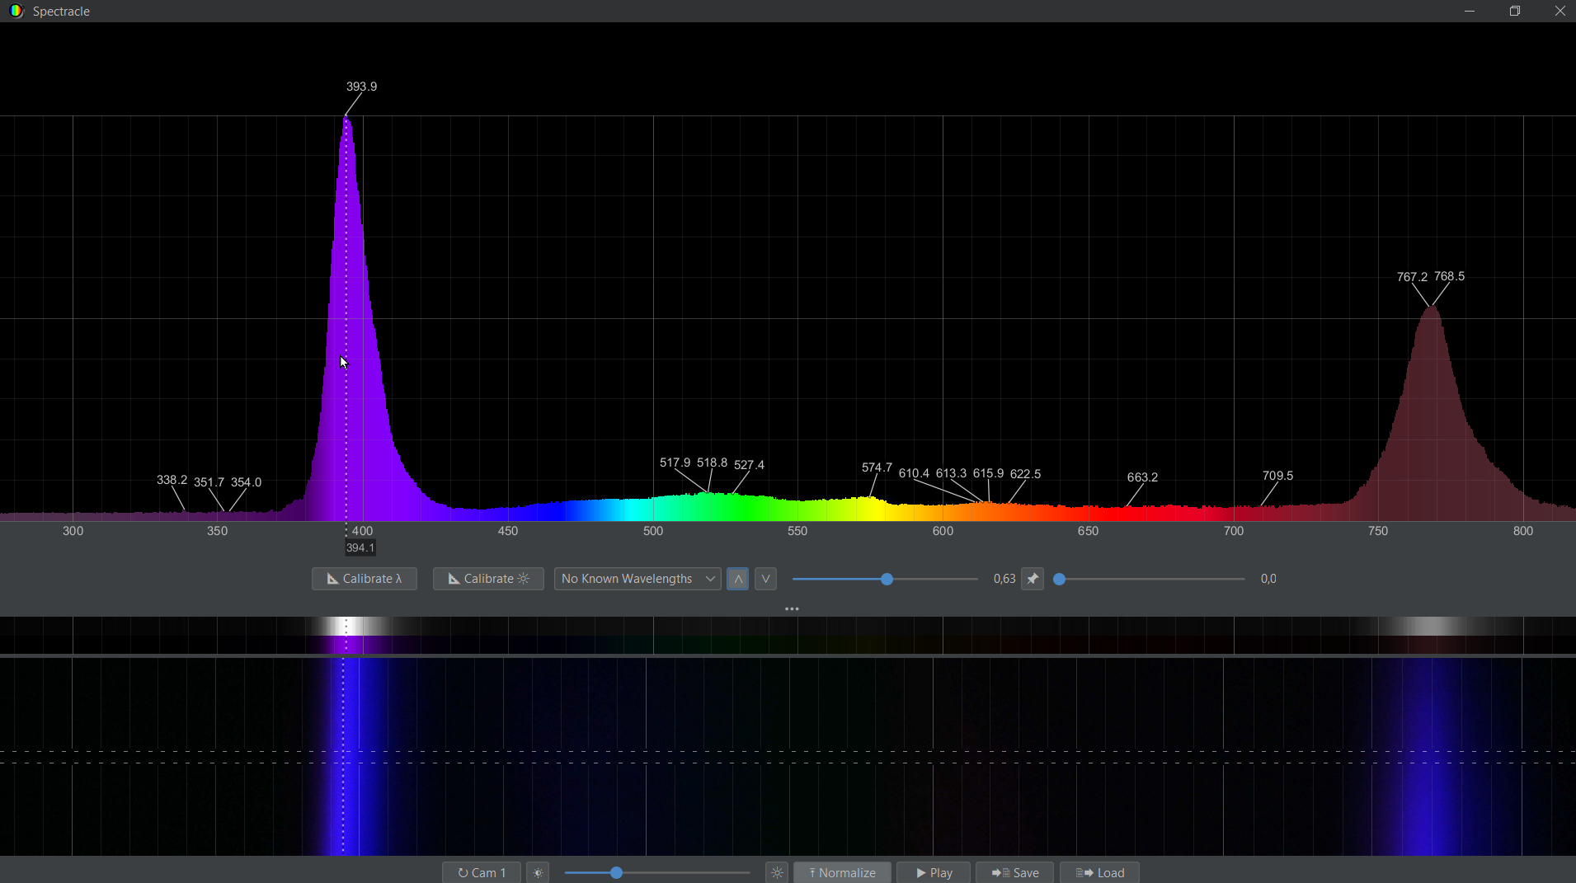Toggle the valleys down-arrow button

tap(765, 579)
